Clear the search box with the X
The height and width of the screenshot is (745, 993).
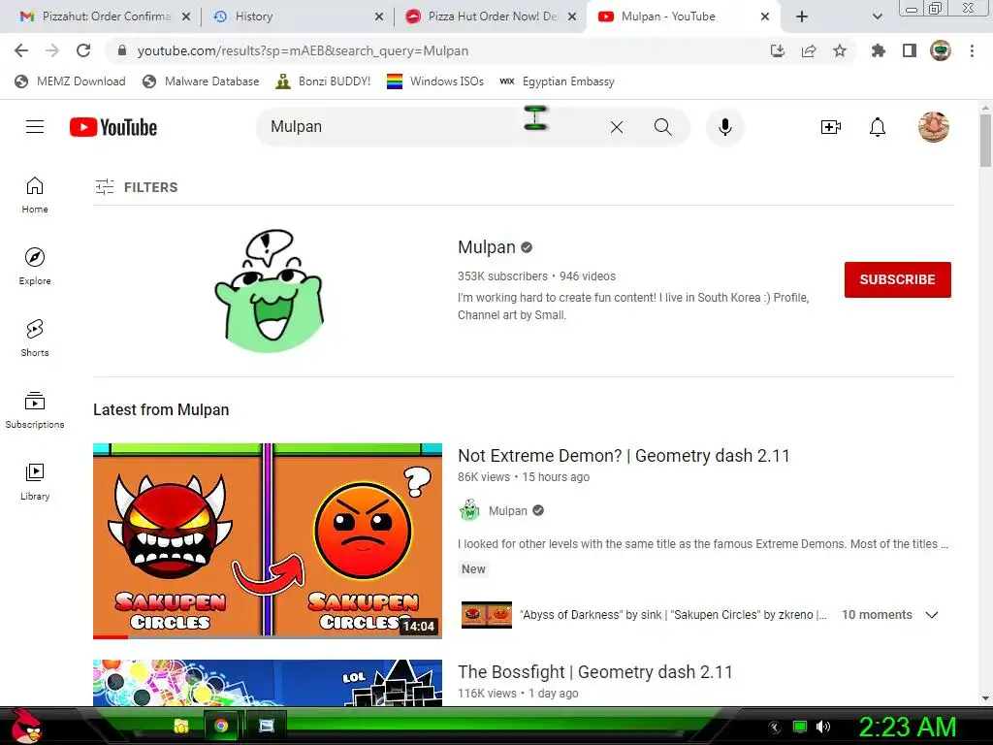coord(616,127)
